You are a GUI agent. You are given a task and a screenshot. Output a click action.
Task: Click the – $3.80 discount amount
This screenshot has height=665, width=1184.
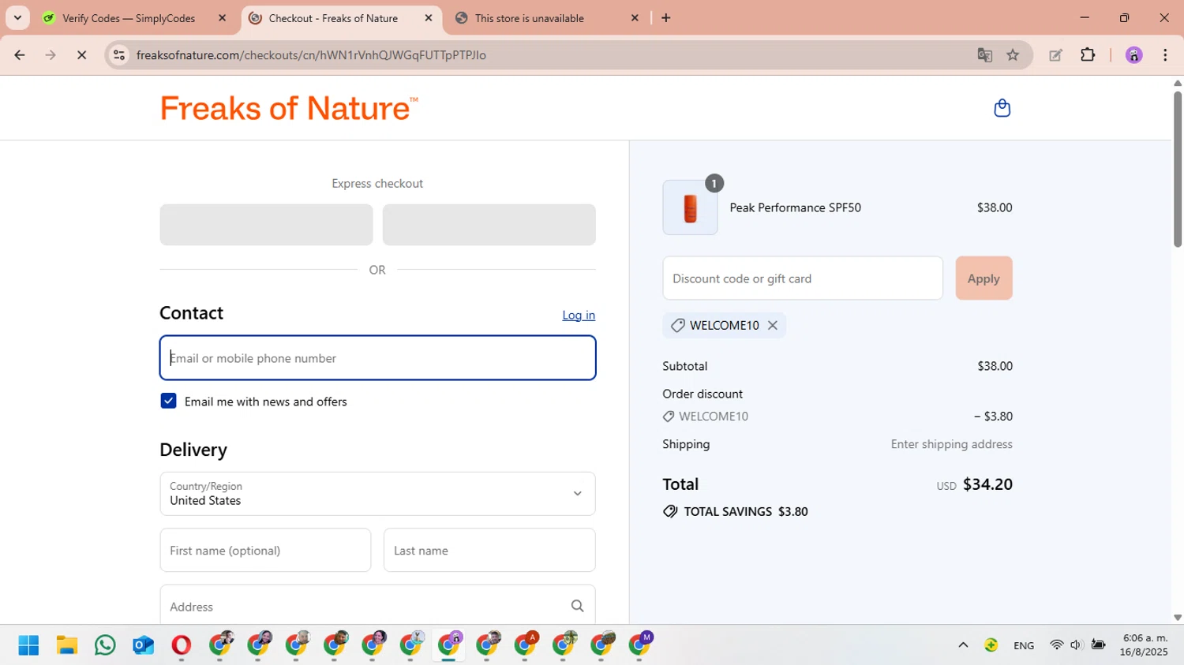click(993, 416)
